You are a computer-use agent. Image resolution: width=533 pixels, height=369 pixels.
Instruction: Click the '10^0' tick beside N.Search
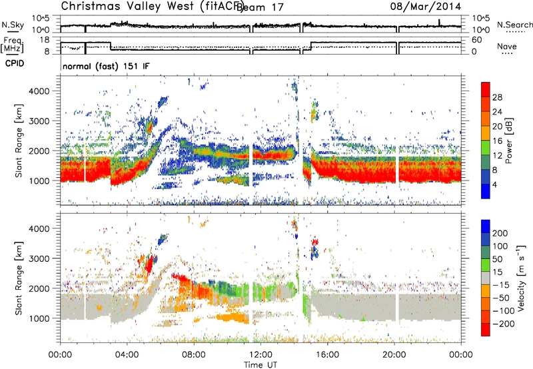(x=481, y=30)
